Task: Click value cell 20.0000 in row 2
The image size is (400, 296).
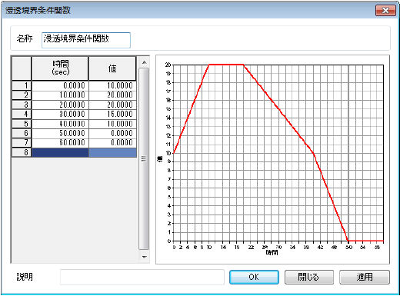Action: coord(112,95)
